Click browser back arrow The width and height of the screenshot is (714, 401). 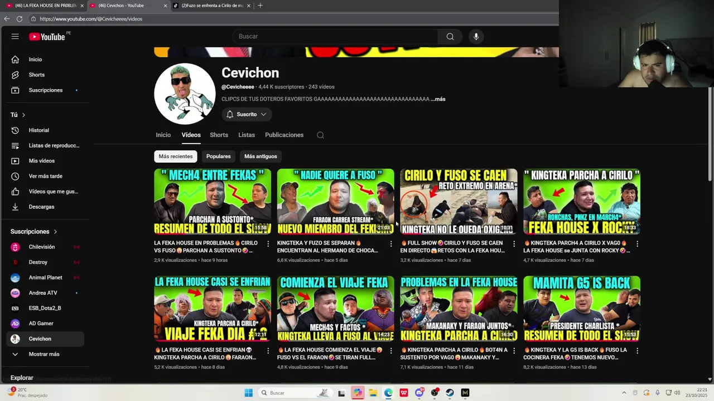(x=7, y=18)
